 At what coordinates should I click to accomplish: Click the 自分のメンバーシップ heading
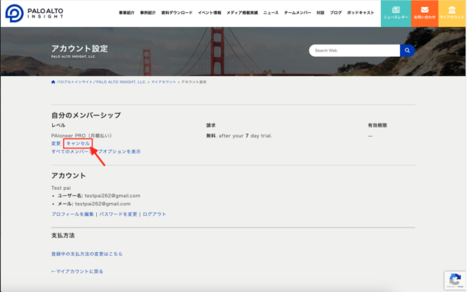(x=86, y=115)
